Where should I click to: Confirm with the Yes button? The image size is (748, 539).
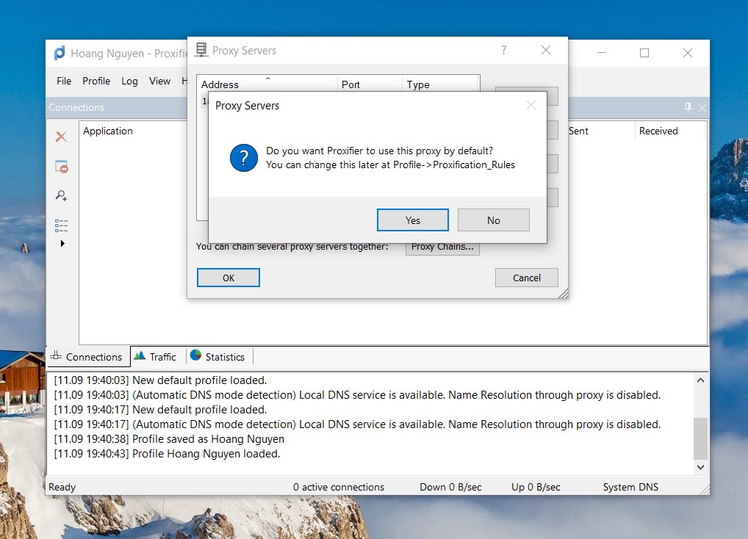click(413, 220)
